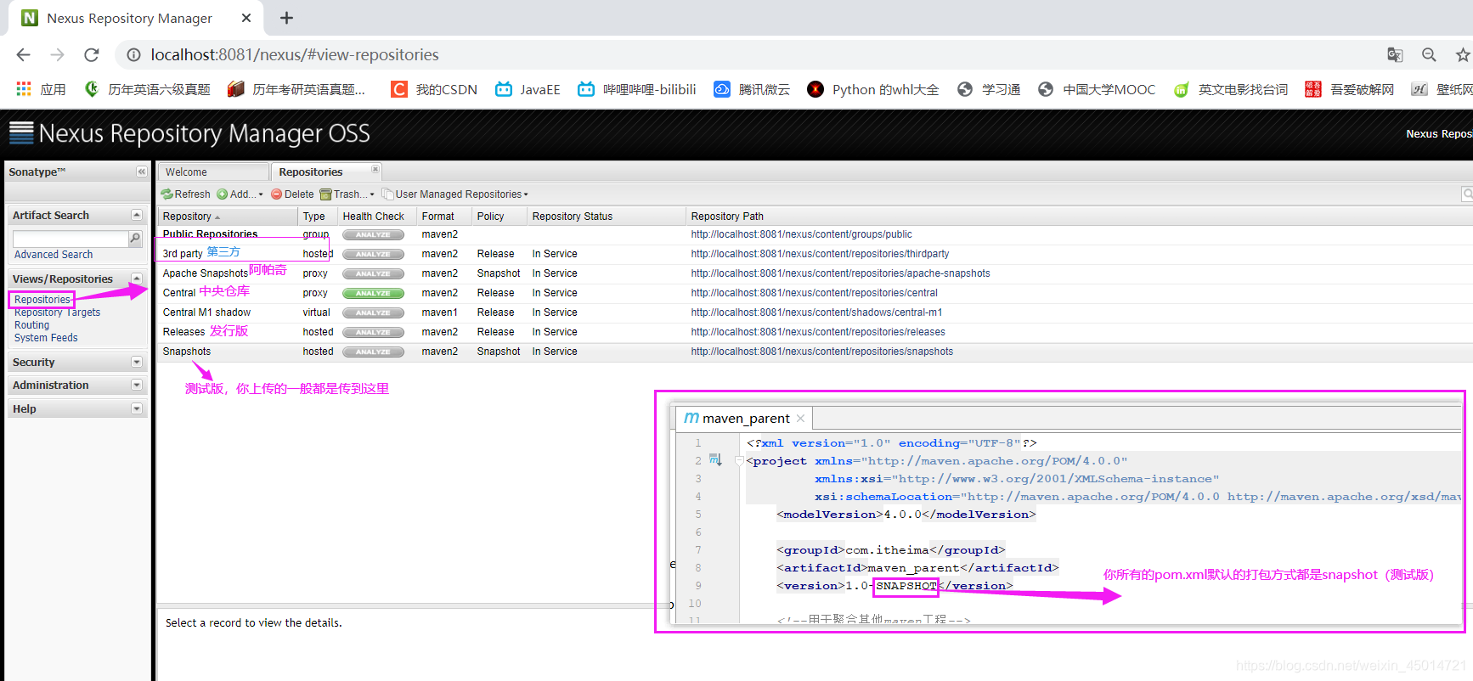Open the 历年英语六级真题 bookmark

click(147, 89)
